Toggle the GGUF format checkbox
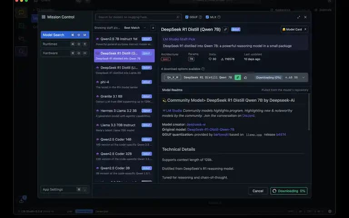The height and width of the screenshot is (218, 349). [187, 17]
